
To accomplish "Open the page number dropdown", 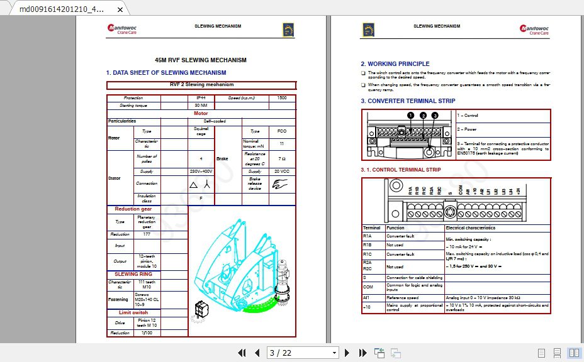I will pos(334,353).
